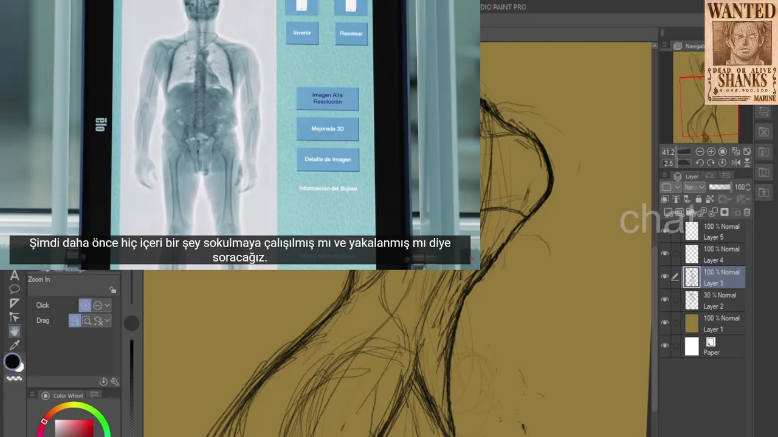The width and height of the screenshot is (778, 437).
Task: Click 'Detalle de Imagen' button in video
Action: (x=328, y=159)
